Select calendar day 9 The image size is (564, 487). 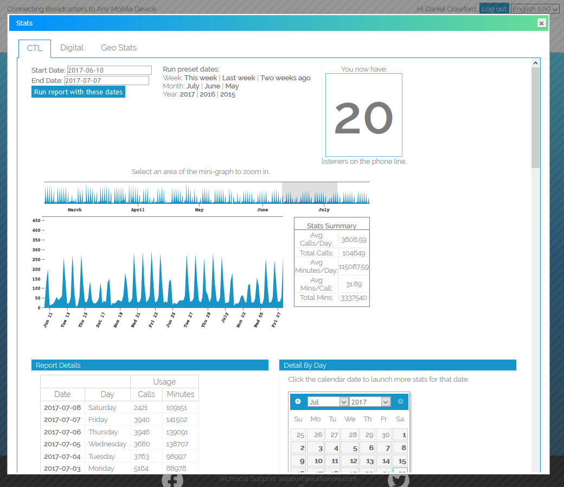298,461
